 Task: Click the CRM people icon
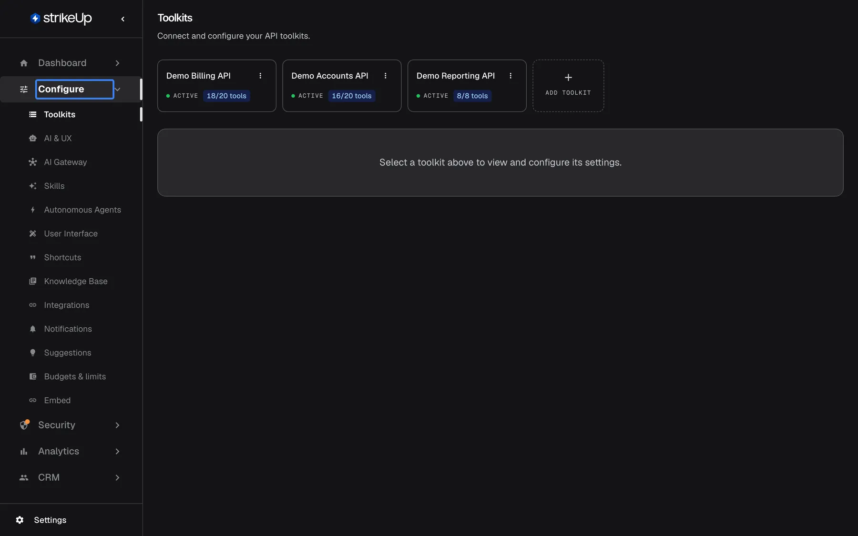24,477
